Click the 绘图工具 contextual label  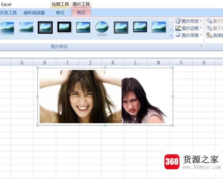[60, 4]
